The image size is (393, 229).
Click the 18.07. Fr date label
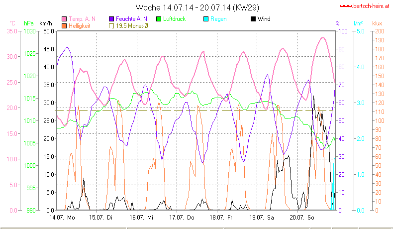tap(221, 218)
